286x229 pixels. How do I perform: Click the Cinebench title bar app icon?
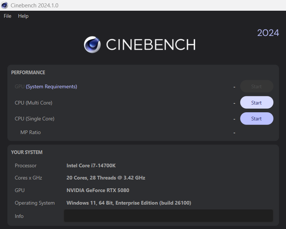tap(4, 5)
